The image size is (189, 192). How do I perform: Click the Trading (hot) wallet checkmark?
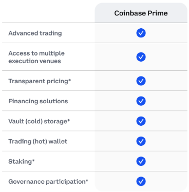click(141, 141)
